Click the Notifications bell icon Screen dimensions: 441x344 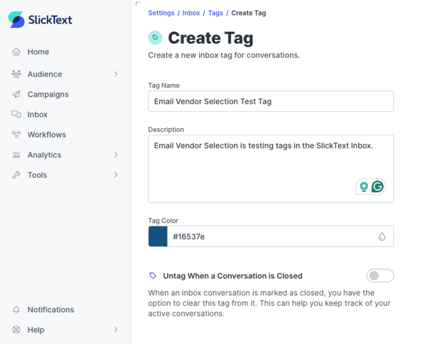coord(16,309)
